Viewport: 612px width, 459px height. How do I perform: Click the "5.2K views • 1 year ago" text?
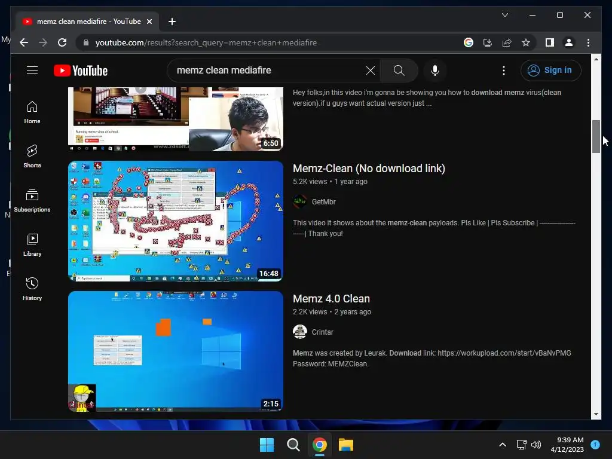(x=330, y=182)
